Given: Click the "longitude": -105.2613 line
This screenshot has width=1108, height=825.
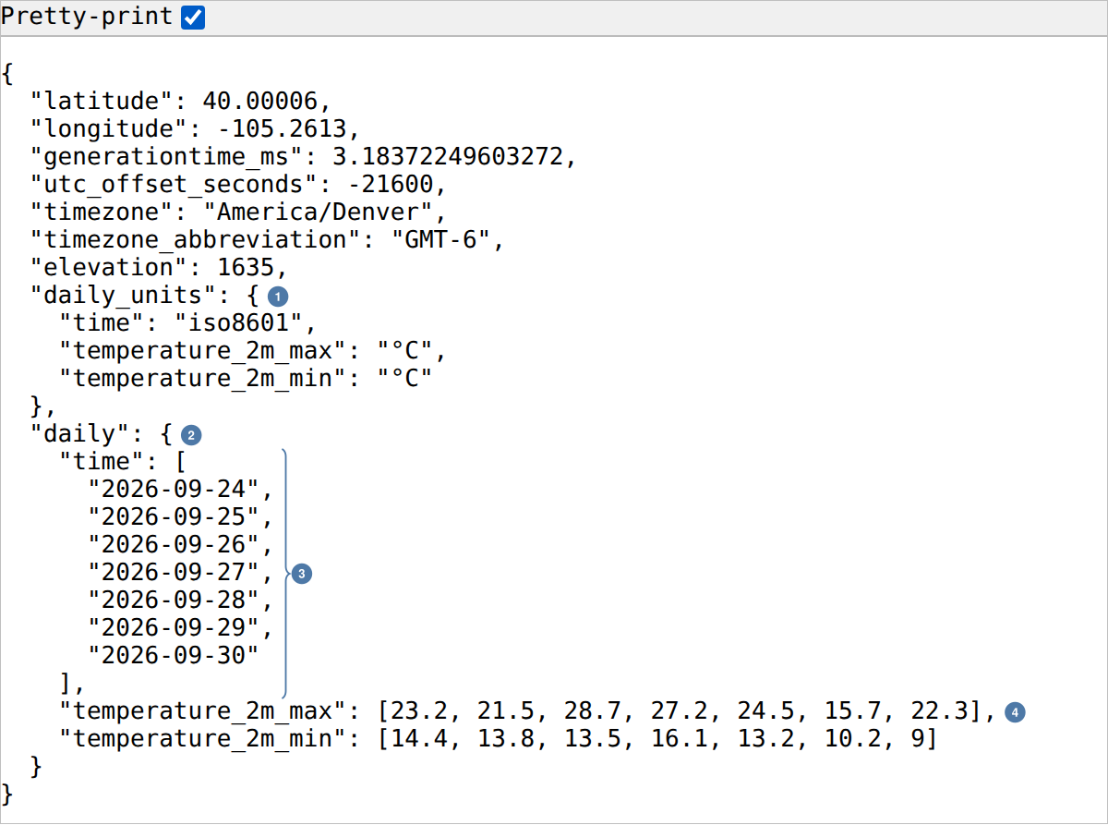Looking at the screenshot, I should [195, 128].
